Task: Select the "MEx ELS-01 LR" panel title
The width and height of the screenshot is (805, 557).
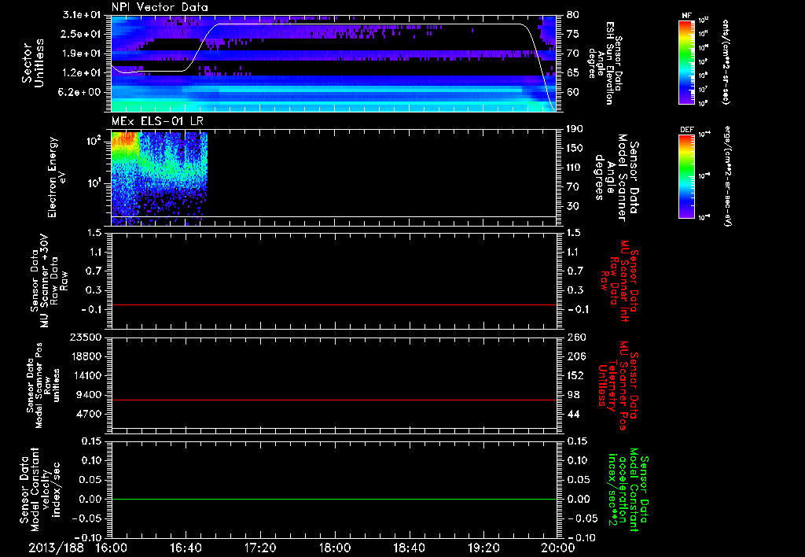Action: (x=157, y=121)
